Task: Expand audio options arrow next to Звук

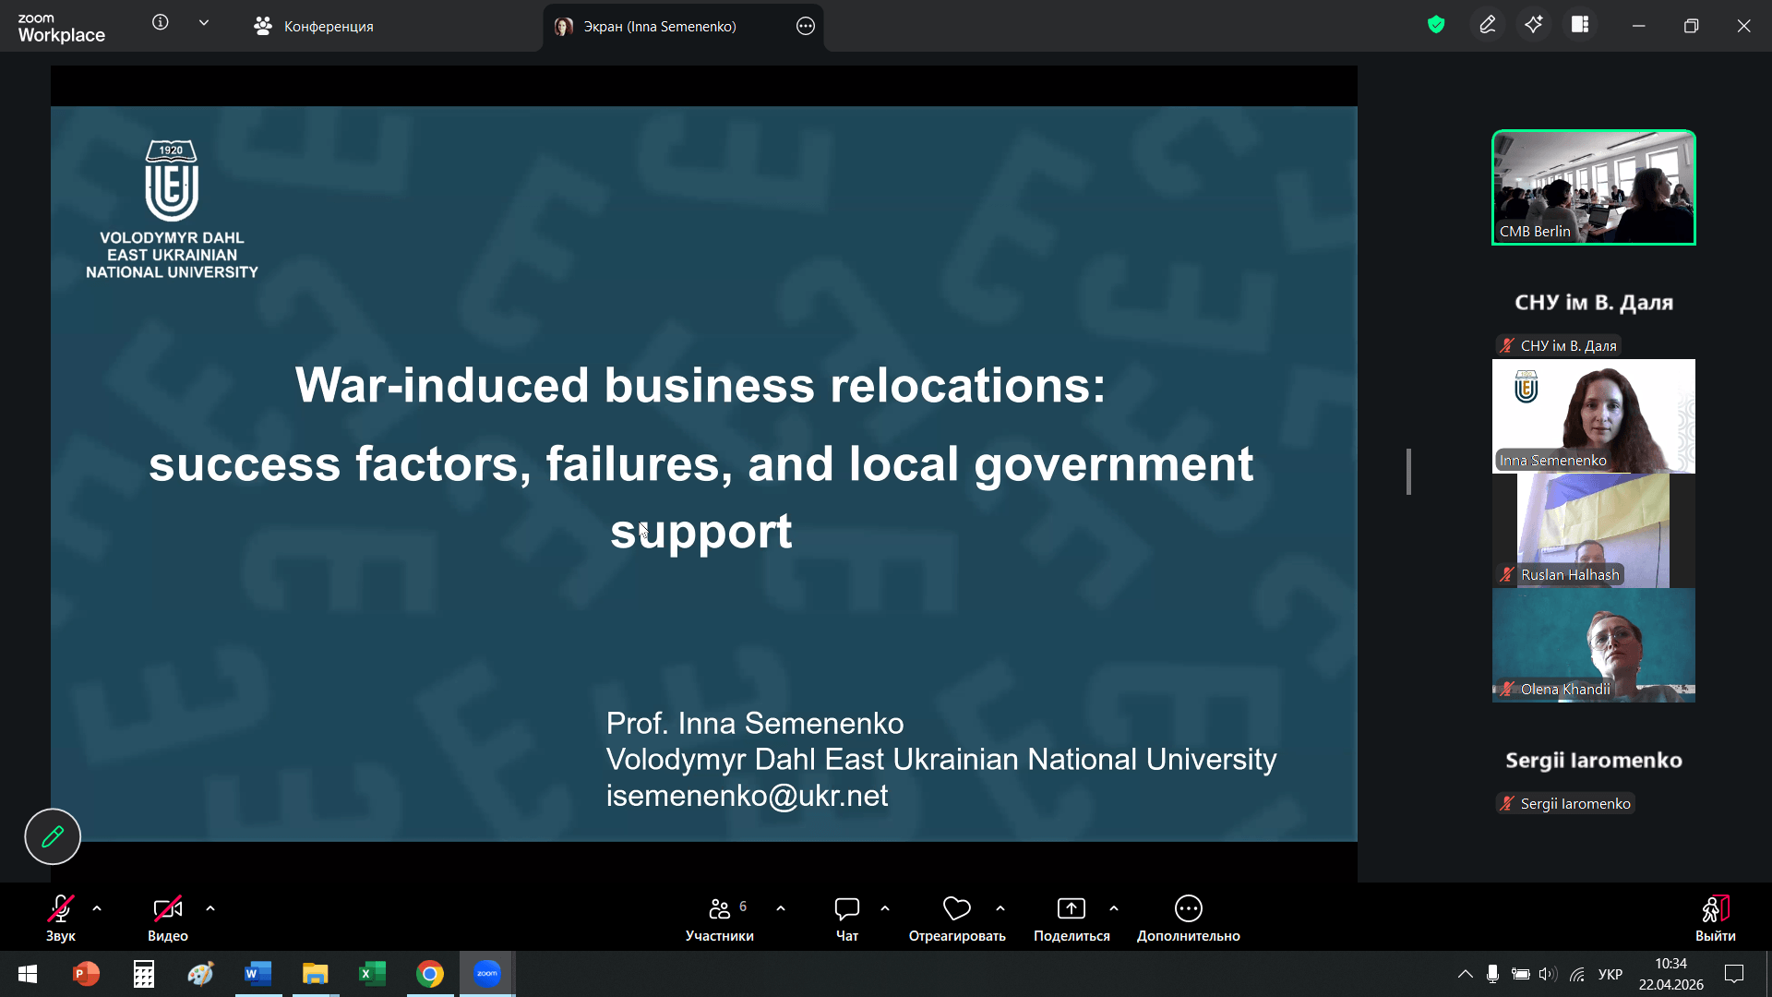Action: (x=97, y=908)
